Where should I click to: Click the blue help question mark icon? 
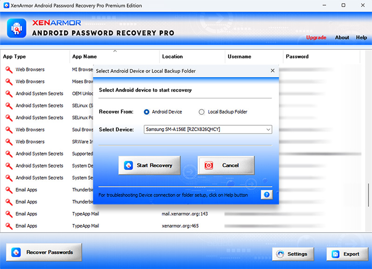click(x=266, y=195)
